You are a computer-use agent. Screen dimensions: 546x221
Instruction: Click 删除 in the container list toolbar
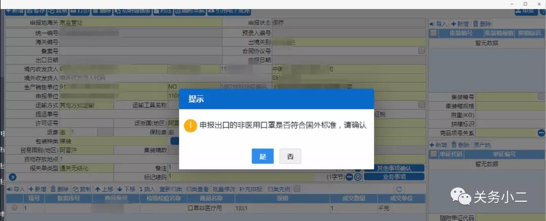482,24
